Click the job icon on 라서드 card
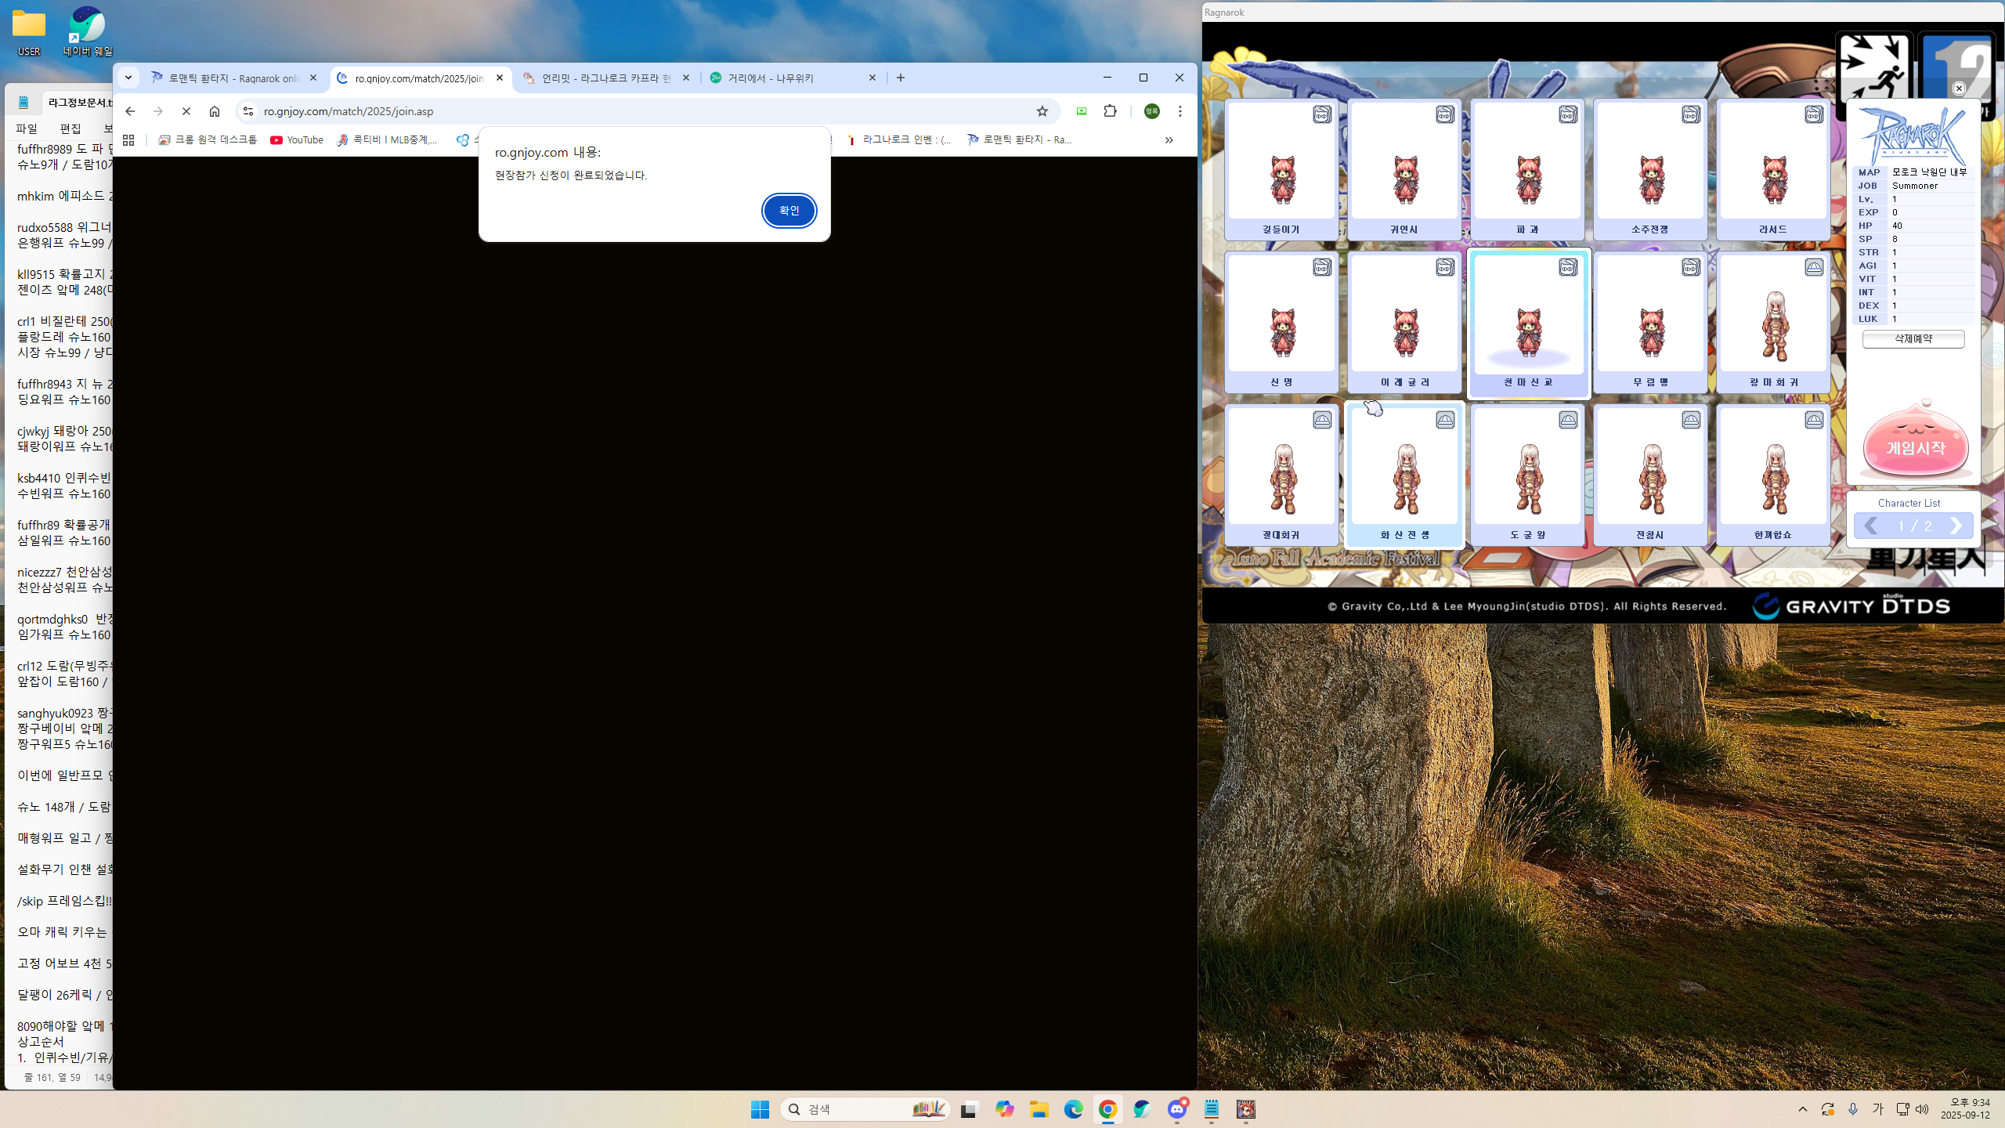Screen dimensions: 2005x1128 pyautogui.click(x=1814, y=114)
